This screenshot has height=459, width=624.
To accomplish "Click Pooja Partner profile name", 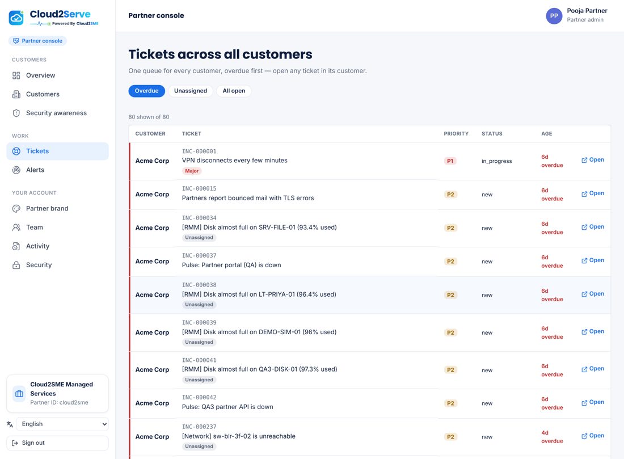I will (587, 11).
